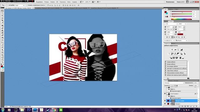The width and height of the screenshot is (200, 112).
Task: Add an Exposure adjustment layer
Action: (181, 50)
